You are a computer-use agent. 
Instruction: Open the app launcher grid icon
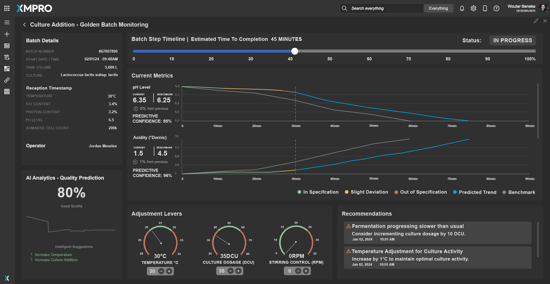pos(7,8)
